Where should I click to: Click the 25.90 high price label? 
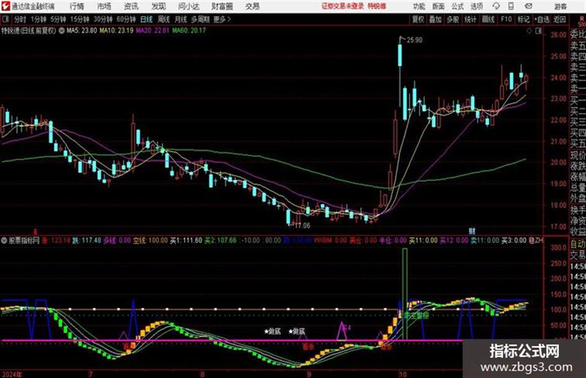click(x=414, y=40)
